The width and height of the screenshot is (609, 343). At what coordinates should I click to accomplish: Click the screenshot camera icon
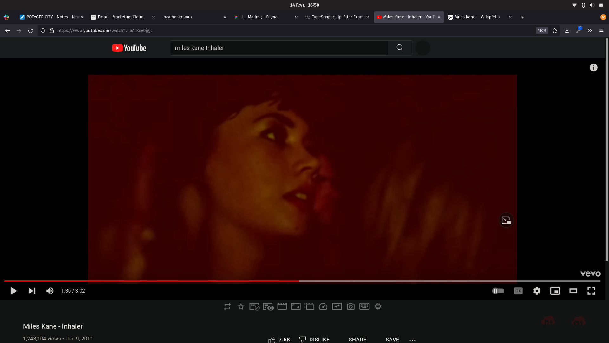click(350, 306)
